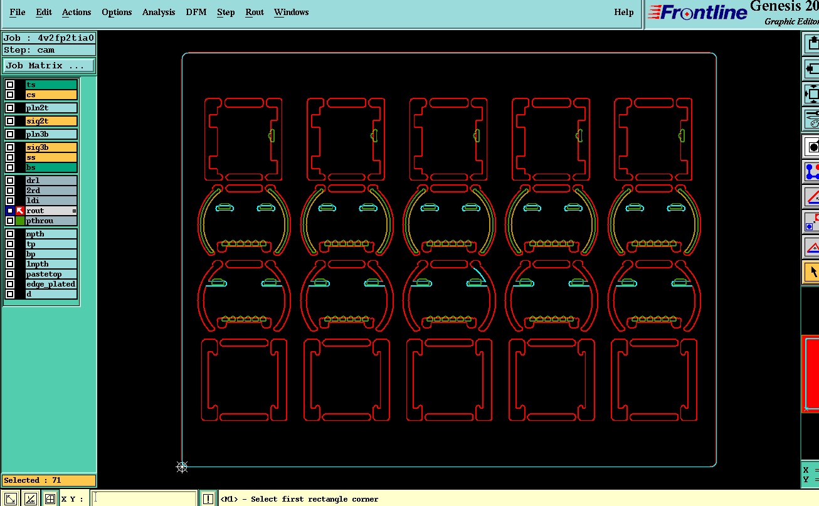Toggle the checkbox beside the pthrou layer
819x506 pixels.
[x=10, y=221]
